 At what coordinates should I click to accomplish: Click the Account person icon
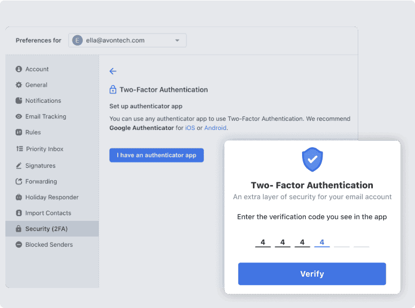[19, 69]
